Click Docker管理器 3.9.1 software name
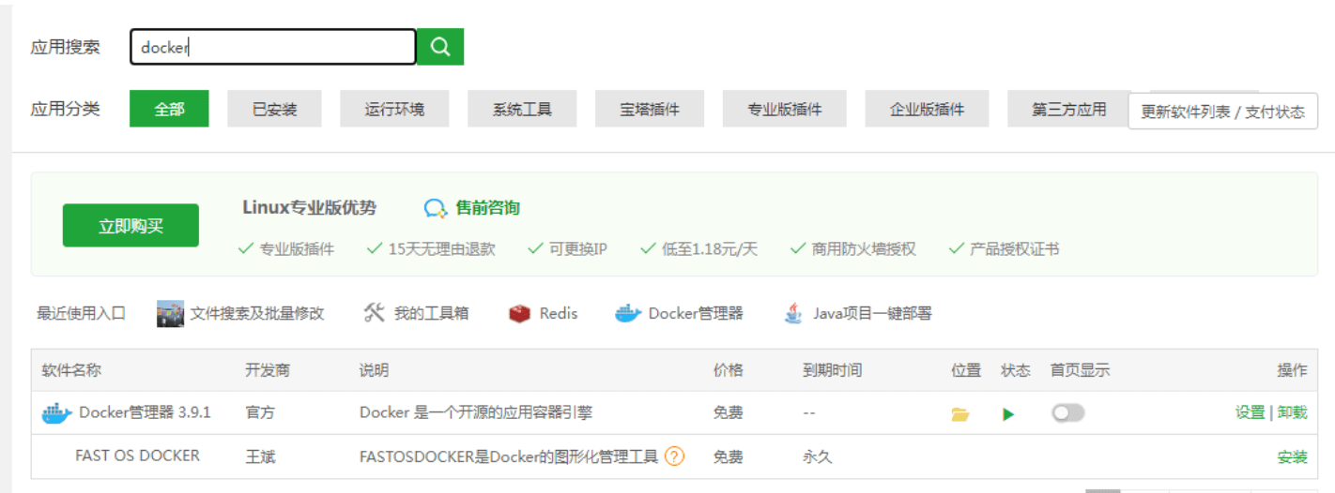This screenshot has height=493, width=1335. (145, 412)
